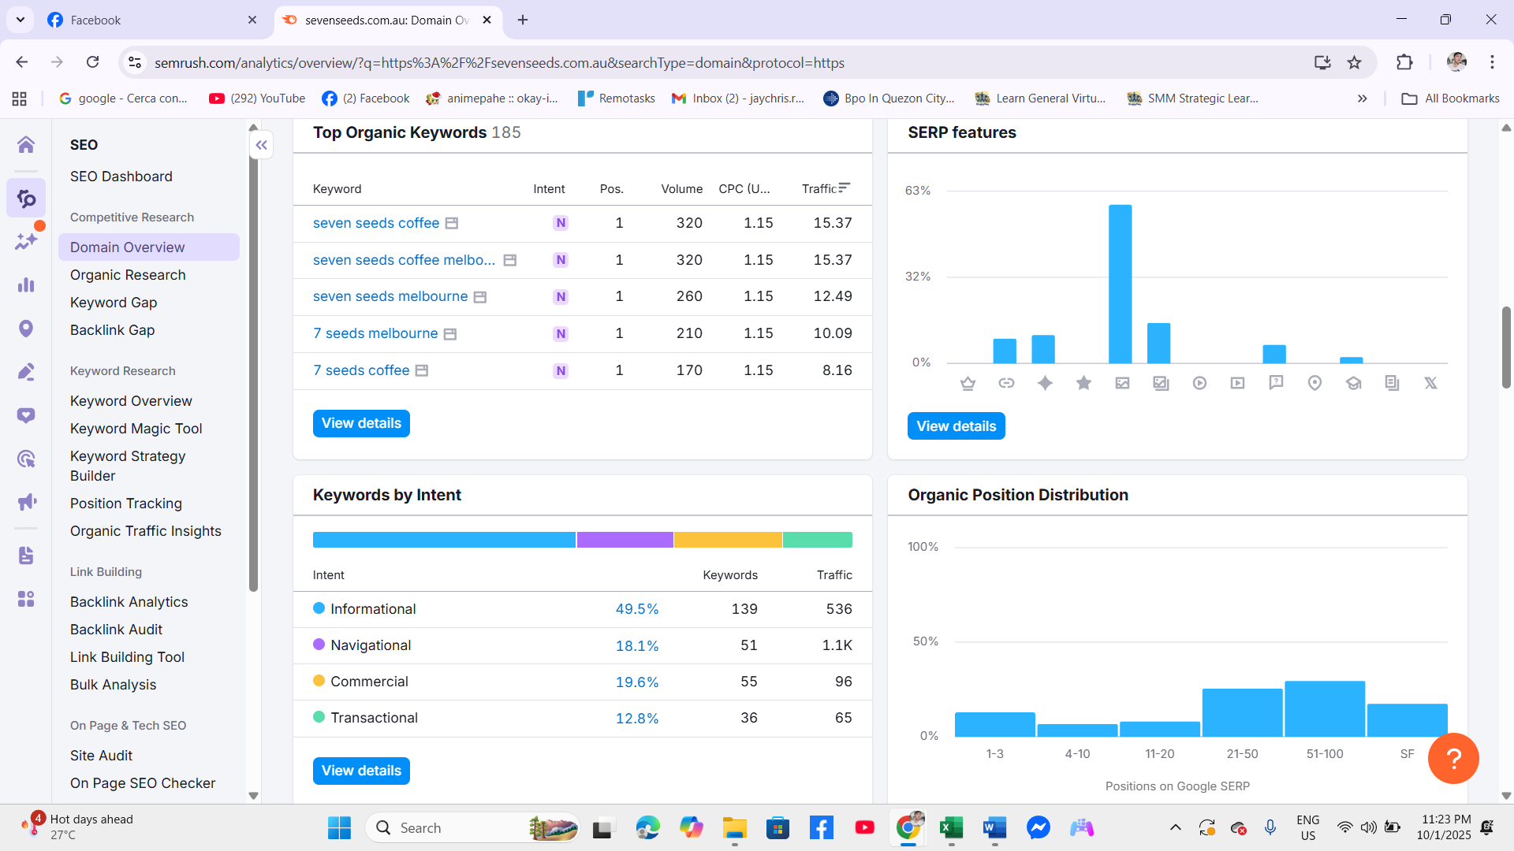Click the 51-100 position distribution bar
1514x851 pixels.
[1325, 708]
